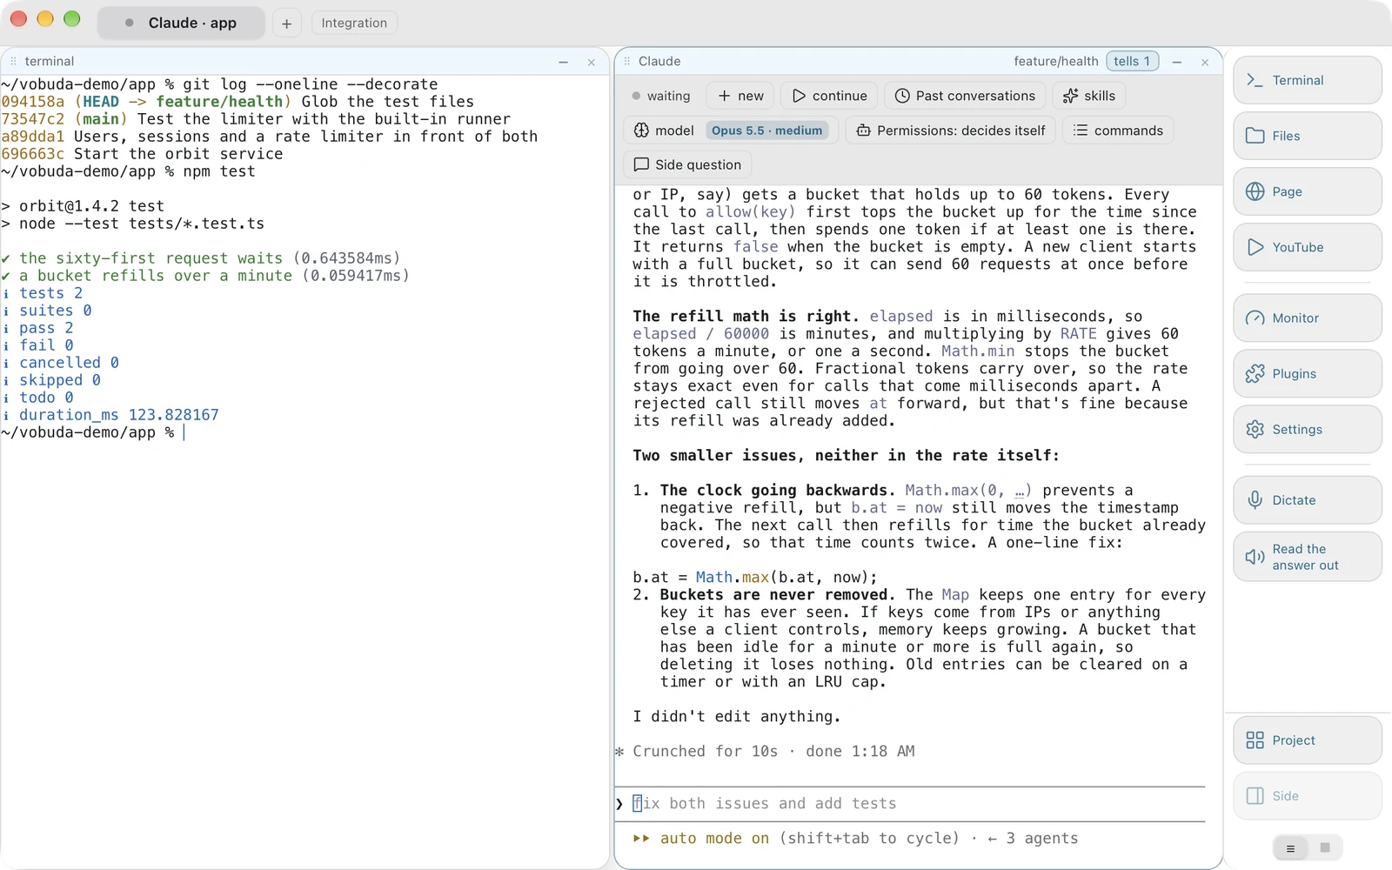Click commit hash a89dda1 in terminal
Viewport: 1392px width, 870px height.
(x=33, y=137)
